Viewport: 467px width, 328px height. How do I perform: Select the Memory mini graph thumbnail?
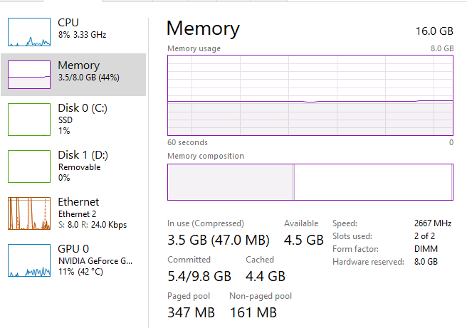[29, 75]
